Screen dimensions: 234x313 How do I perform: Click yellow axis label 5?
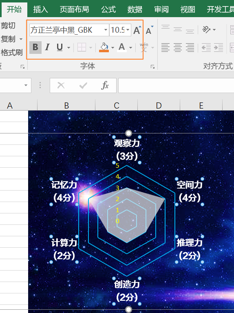point(117,166)
